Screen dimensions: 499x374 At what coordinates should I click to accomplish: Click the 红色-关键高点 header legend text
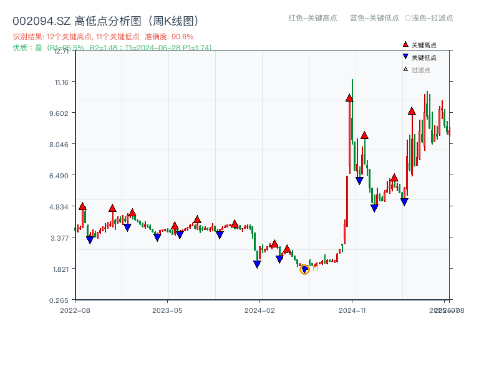(313, 18)
